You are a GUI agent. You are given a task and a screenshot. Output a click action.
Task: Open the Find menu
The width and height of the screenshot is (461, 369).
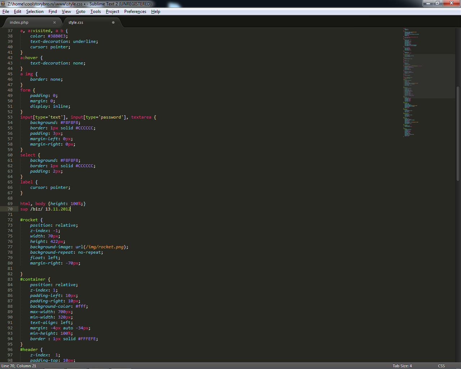coord(53,12)
